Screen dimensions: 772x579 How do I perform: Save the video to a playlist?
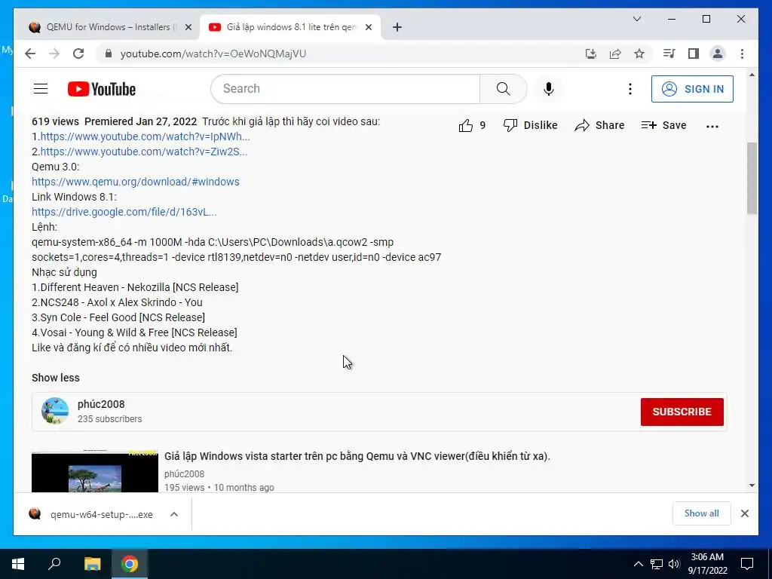pyautogui.click(x=663, y=126)
